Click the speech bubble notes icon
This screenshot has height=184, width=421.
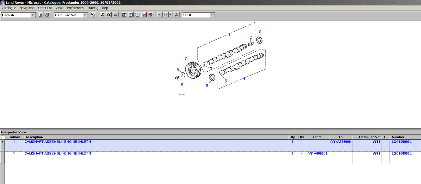[x=177, y=15]
